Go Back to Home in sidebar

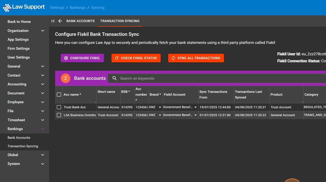[19, 22]
